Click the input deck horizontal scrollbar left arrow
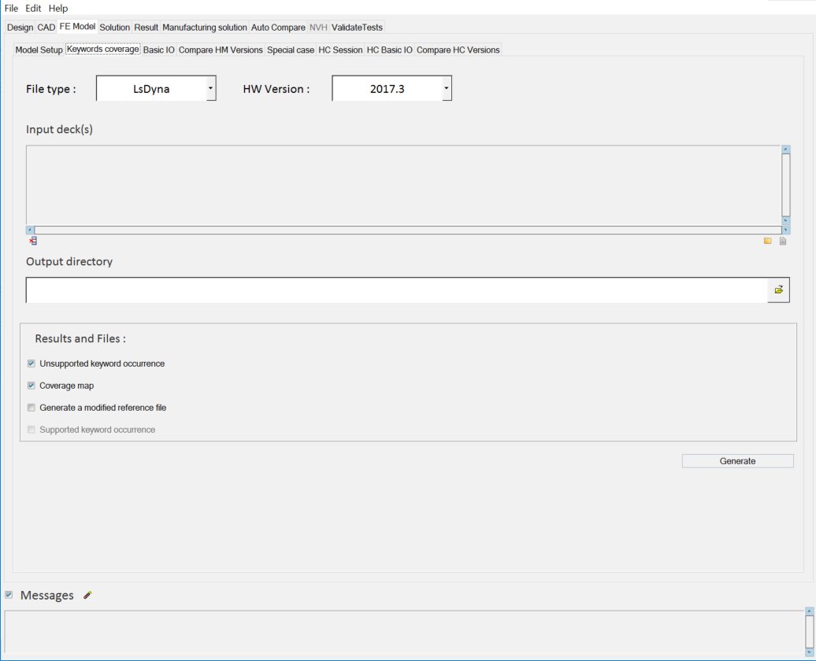Image resolution: width=816 pixels, height=661 pixels. [30, 230]
